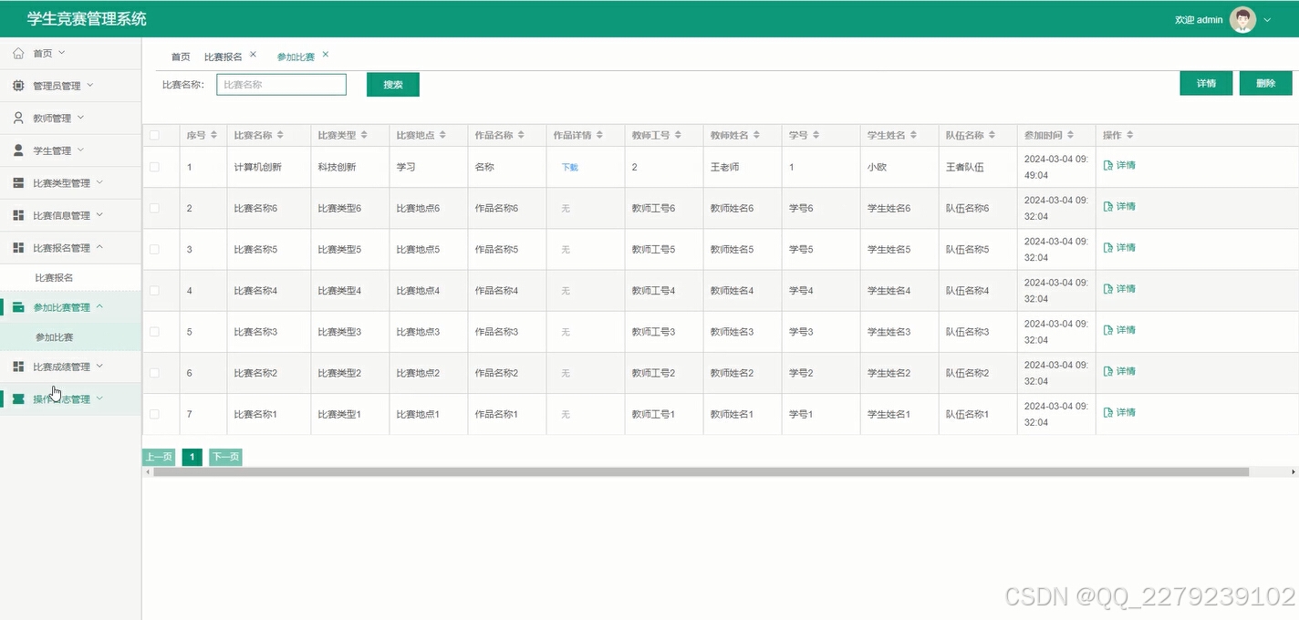Viewport: 1299px width, 620px height.
Task: Switch to the 比赛报名 tab
Action: (224, 55)
